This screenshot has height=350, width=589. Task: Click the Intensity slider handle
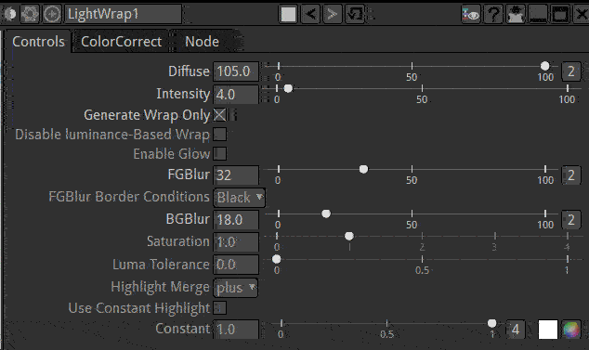click(x=288, y=88)
